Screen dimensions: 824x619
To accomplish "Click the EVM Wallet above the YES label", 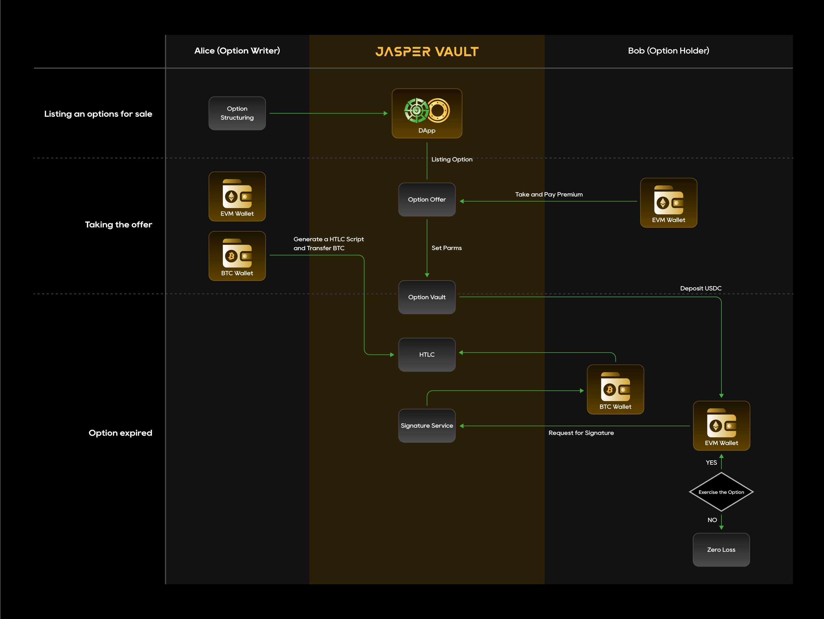I will coord(721,426).
